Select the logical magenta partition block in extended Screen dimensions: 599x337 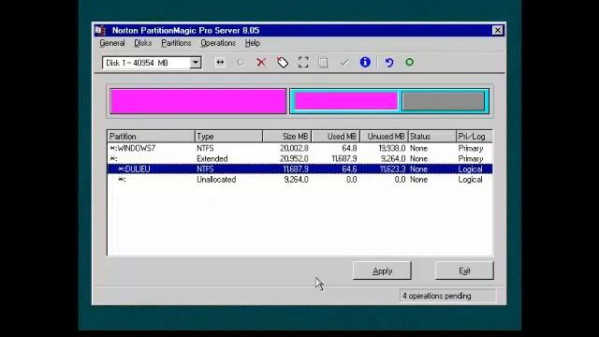[x=346, y=101]
